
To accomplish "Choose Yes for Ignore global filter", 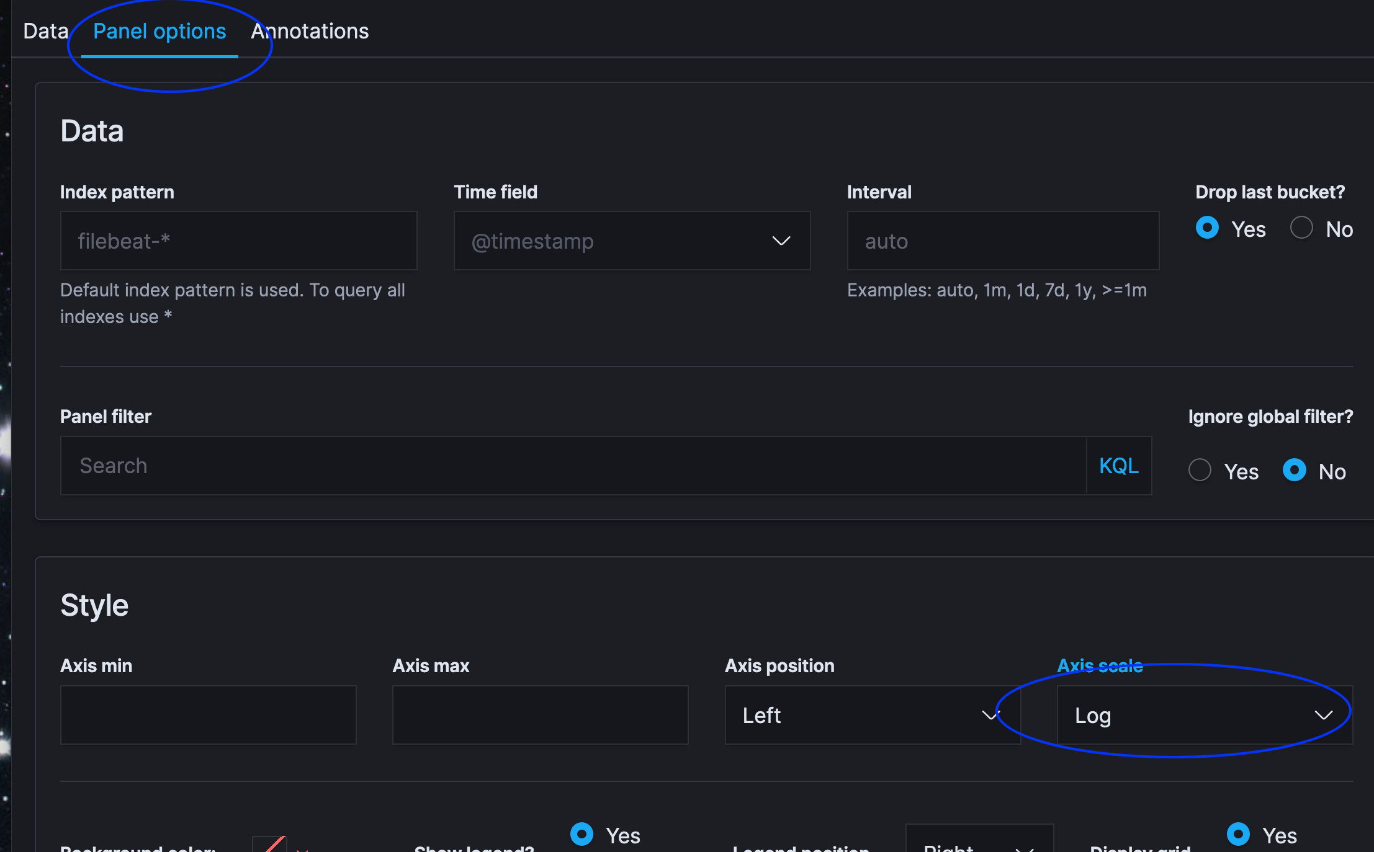I will 1200,470.
